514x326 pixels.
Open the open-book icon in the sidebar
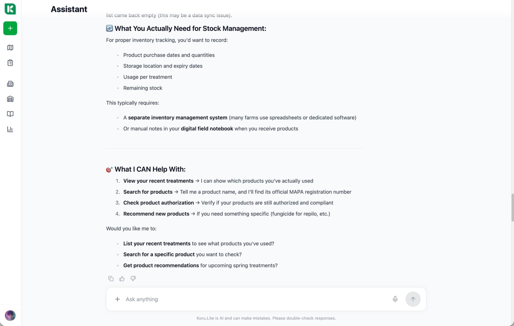(10, 114)
